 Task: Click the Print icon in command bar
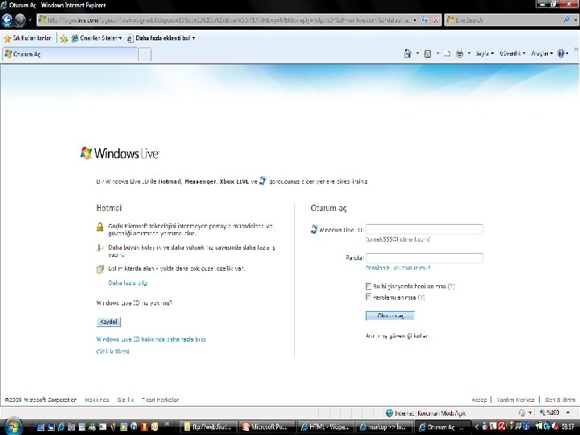(x=459, y=54)
